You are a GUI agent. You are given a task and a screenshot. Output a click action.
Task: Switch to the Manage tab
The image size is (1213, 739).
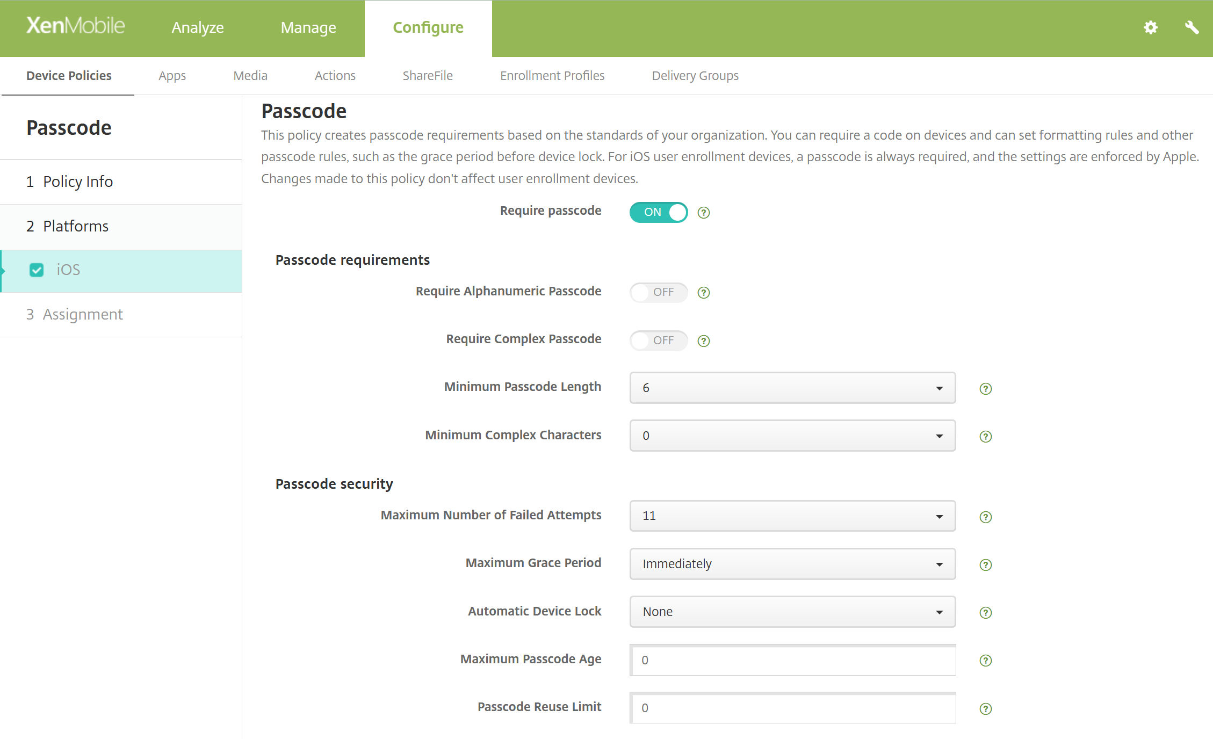(308, 27)
